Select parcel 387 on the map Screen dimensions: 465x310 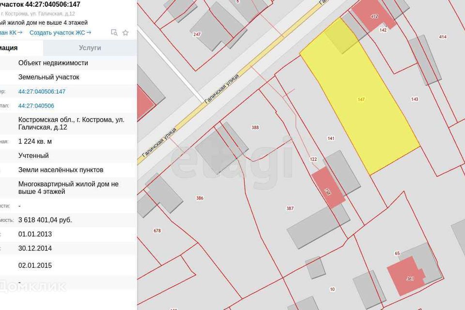click(x=290, y=208)
